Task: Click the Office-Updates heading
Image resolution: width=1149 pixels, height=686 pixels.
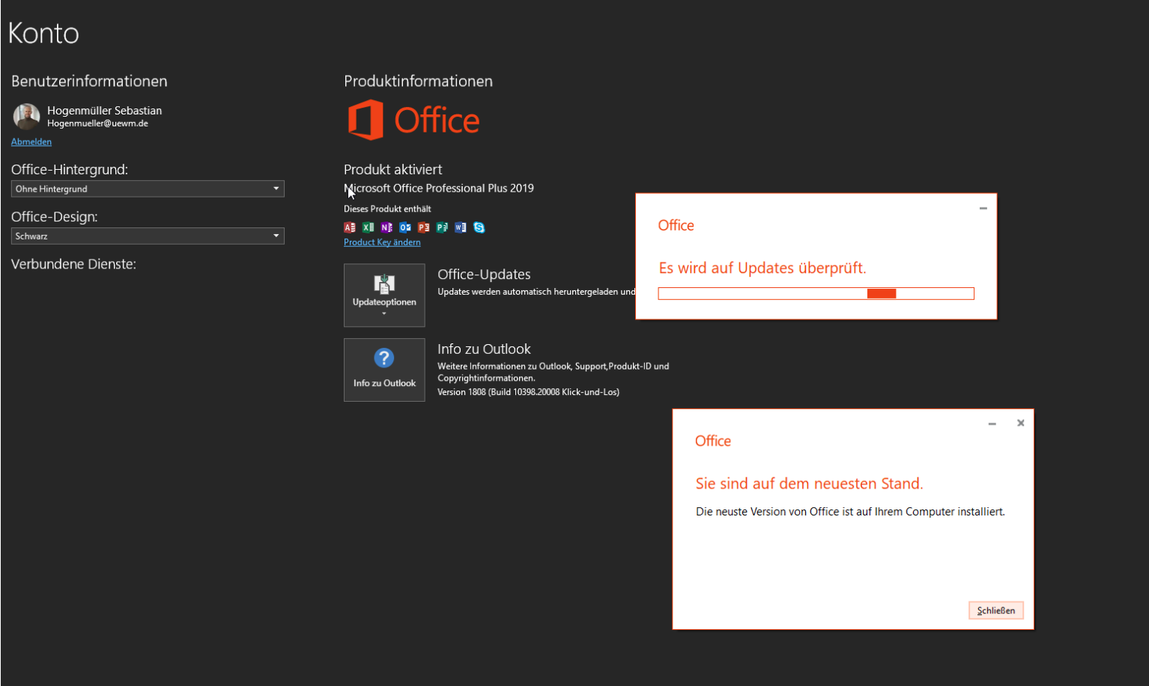Action: point(484,275)
